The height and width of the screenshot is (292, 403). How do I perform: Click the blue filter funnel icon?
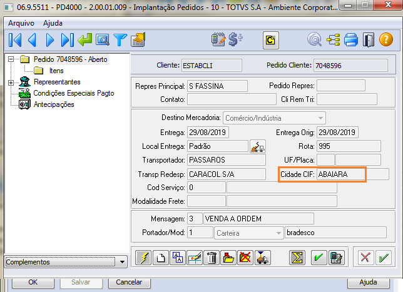point(120,40)
